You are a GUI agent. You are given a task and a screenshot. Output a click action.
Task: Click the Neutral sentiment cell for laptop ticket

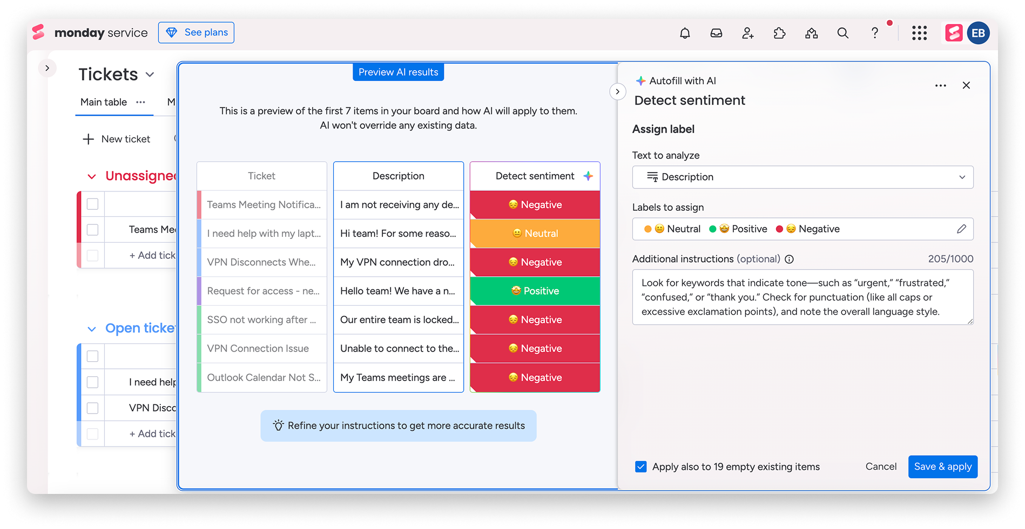coord(535,233)
